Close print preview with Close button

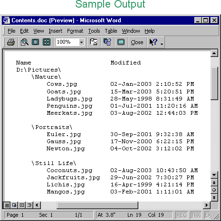[x=137, y=42]
